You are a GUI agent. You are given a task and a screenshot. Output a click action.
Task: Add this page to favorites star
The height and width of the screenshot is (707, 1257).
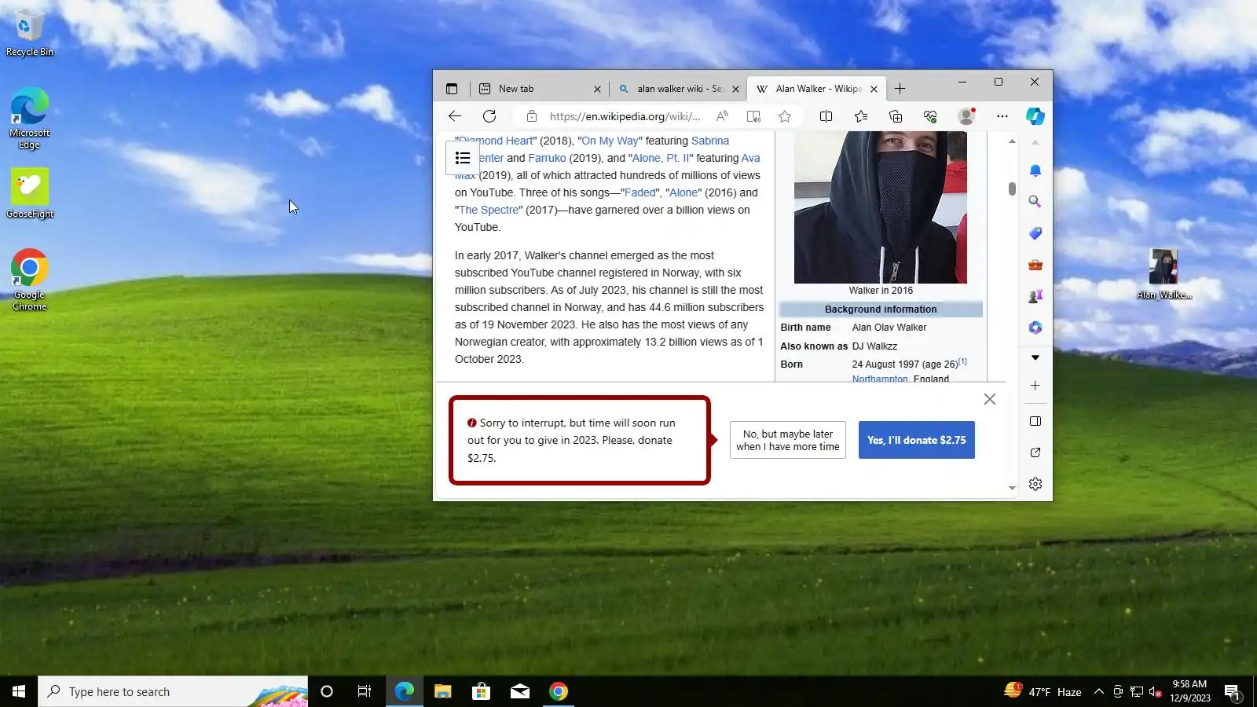785,116
